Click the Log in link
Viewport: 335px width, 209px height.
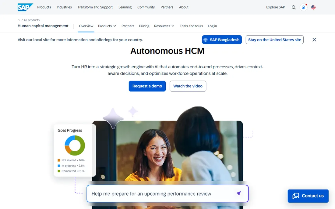pyautogui.click(x=212, y=26)
